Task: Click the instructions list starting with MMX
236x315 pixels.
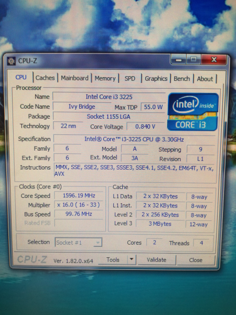Action: pyautogui.click(x=134, y=170)
